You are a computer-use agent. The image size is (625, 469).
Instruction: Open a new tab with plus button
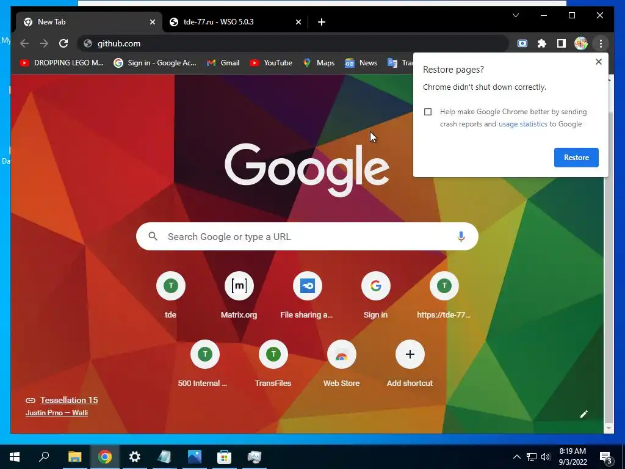point(322,22)
